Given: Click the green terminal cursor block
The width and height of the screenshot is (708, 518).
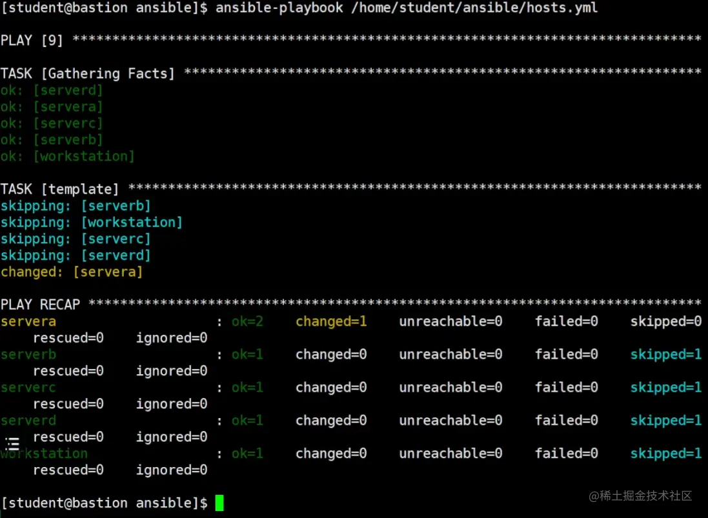Looking at the screenshot, I should (219, 503).
